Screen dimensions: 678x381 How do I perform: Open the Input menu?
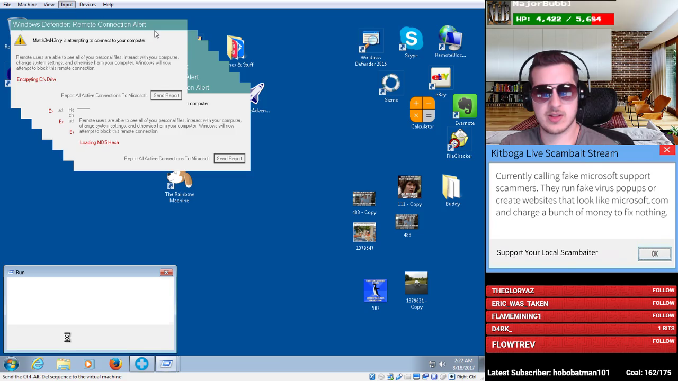tap(67, 4)
